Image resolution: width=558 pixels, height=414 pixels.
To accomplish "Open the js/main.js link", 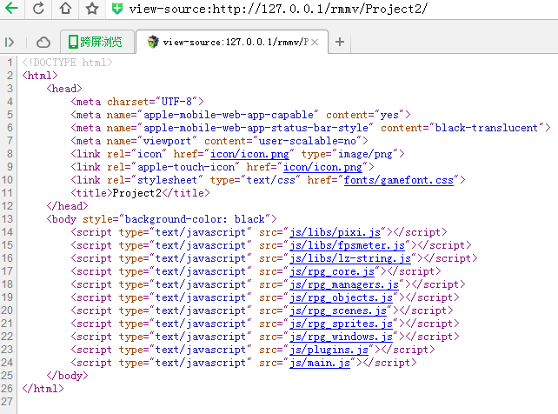I will point(320,363).
